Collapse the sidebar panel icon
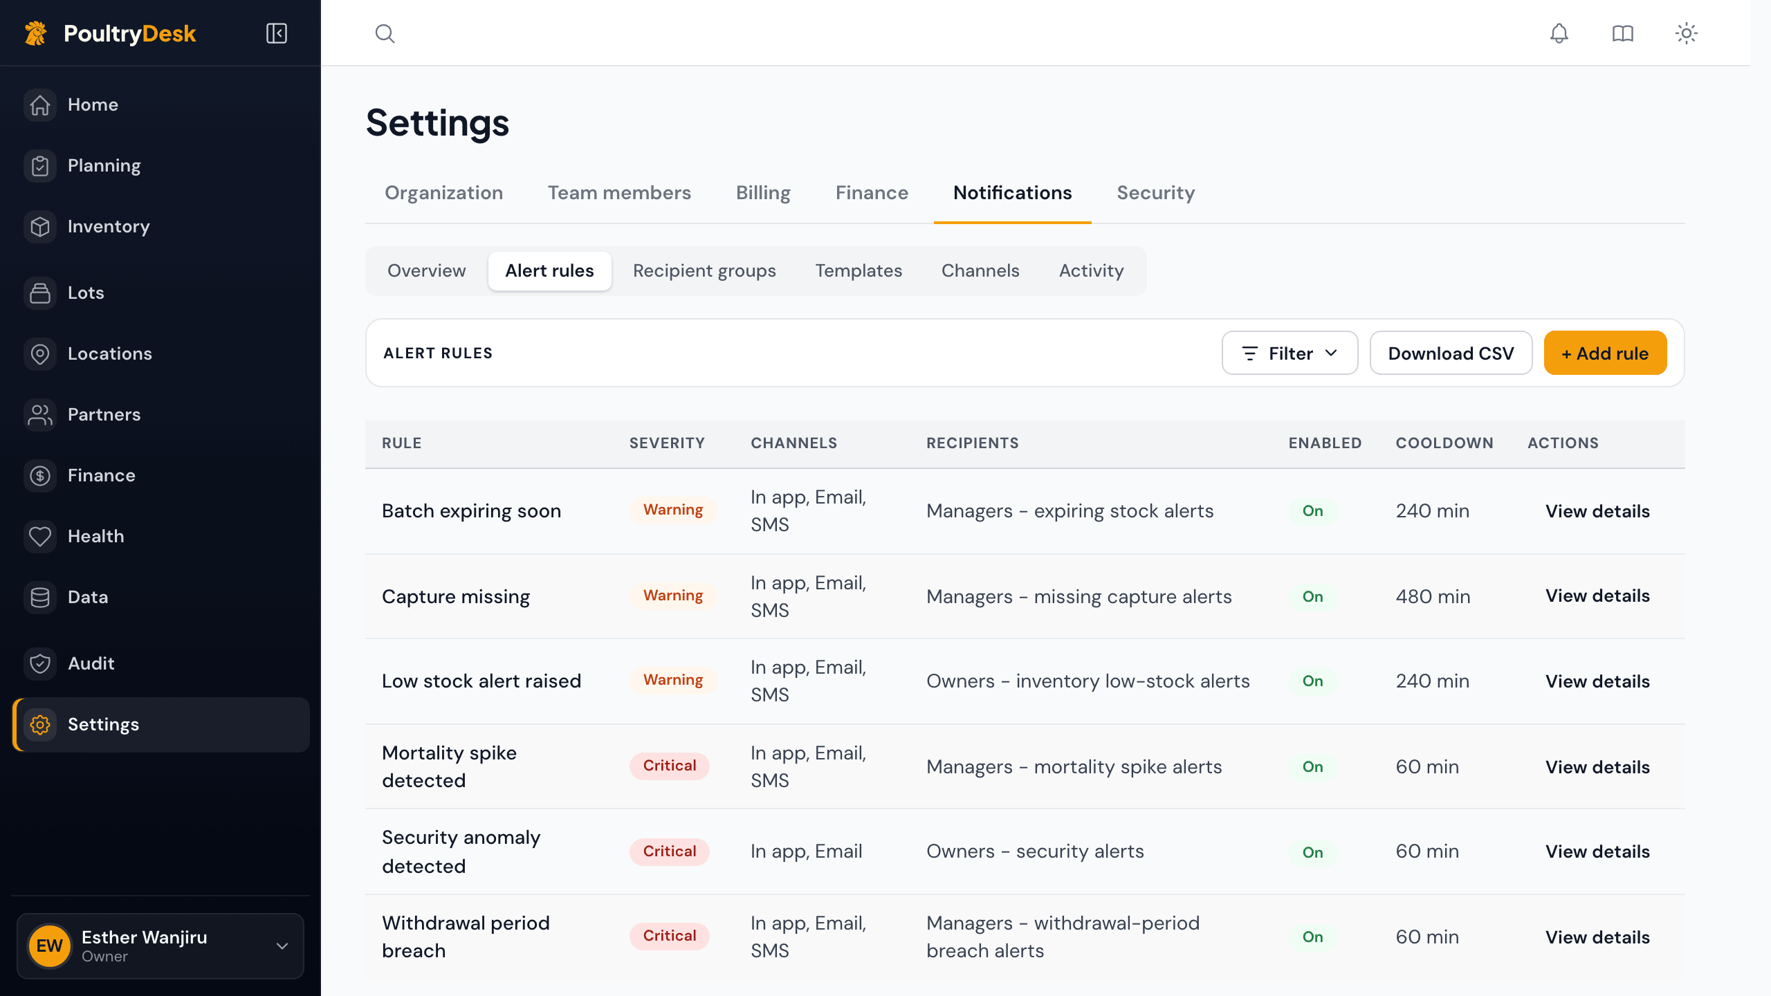 [277, 33]
